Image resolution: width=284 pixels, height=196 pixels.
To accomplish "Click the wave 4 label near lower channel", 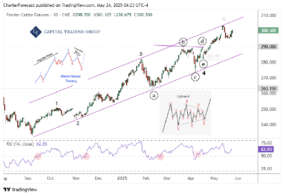I will click(x=204, y=73).
